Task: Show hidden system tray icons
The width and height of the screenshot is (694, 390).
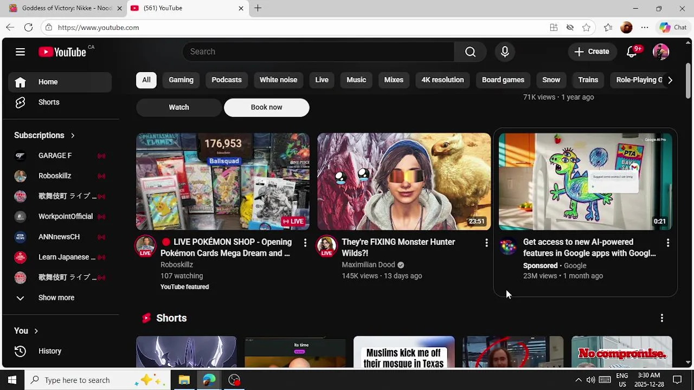Action: [x=578, y=380]
